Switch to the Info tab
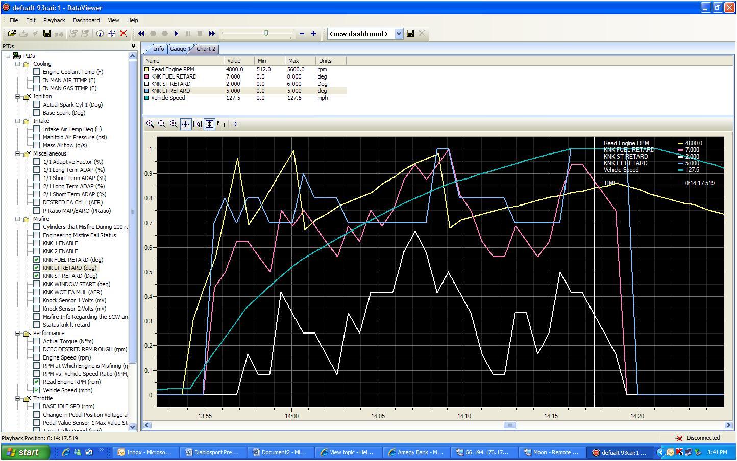 click(x=159, y=49)
